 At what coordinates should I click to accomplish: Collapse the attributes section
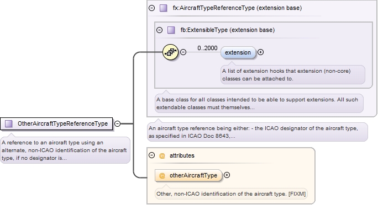click(x=151, y=155)
